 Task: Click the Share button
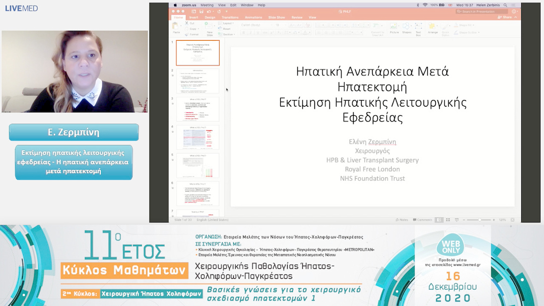[x=505, y=17]
